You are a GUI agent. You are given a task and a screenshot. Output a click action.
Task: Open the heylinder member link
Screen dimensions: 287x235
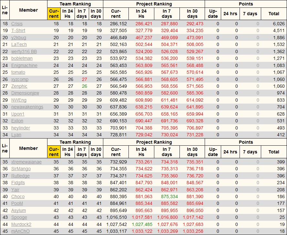pos(21,128)
